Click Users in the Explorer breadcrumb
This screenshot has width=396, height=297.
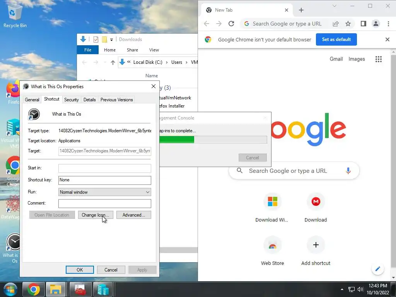pos(176,62)
